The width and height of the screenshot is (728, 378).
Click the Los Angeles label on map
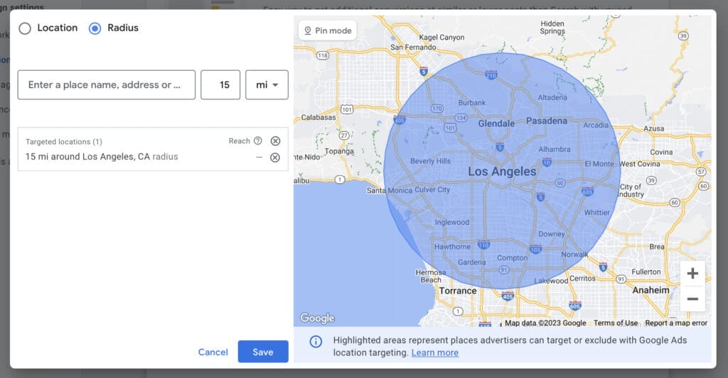[502, 172]
